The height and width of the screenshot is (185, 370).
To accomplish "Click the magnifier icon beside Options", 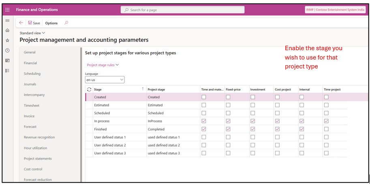I will click(x=66, y=23).
